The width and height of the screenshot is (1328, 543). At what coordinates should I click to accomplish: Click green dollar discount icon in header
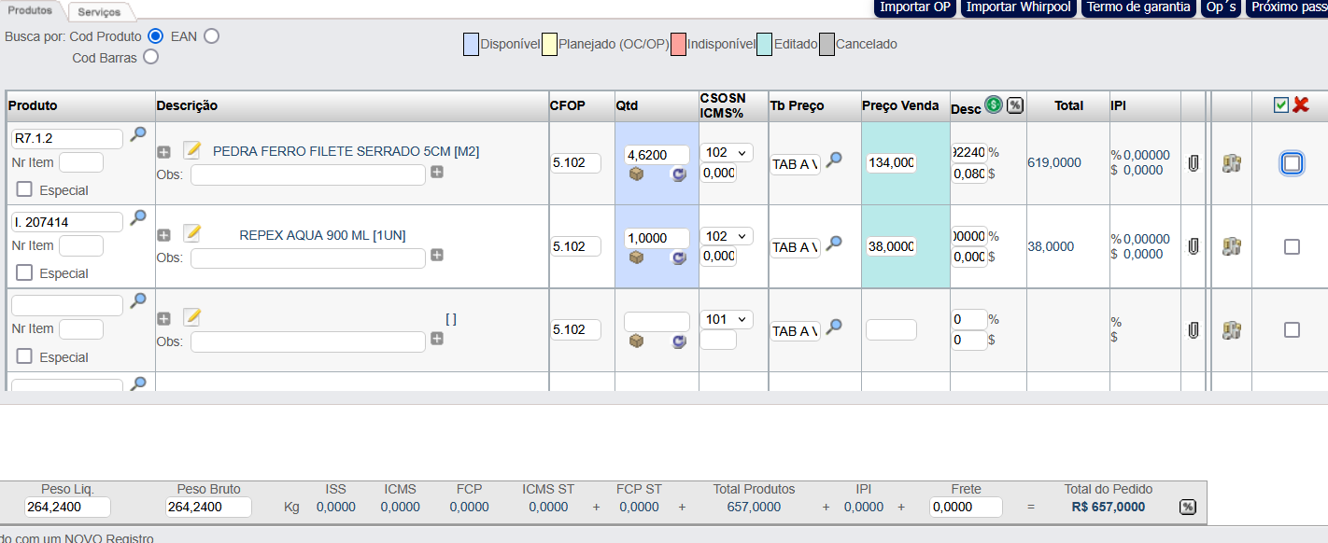994,105
